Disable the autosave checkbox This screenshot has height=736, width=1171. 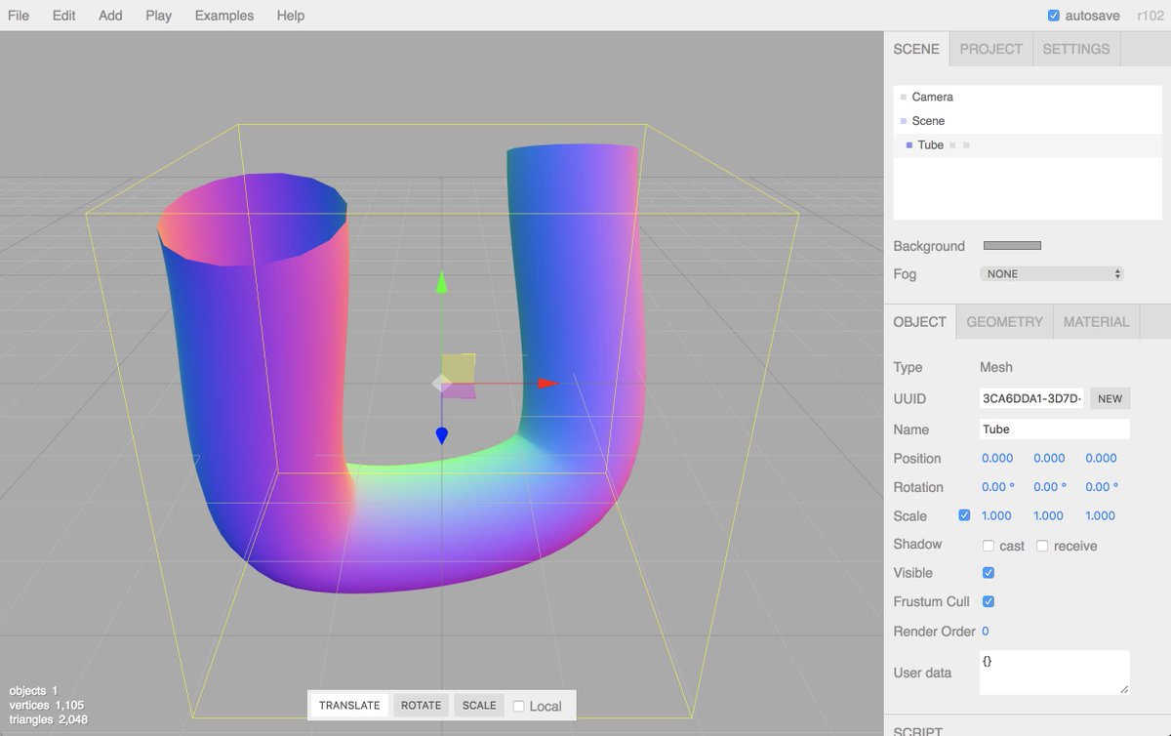pyautogui.click(x=1054, y=16)
